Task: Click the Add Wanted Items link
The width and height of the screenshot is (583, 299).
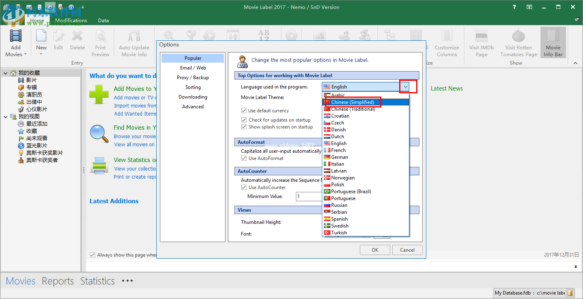Action: tap(135, 114)
